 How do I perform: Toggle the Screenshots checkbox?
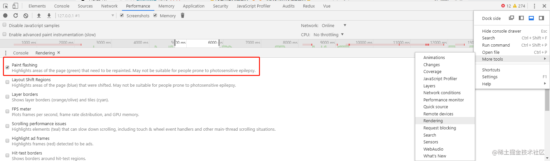[x=122, y=15]
